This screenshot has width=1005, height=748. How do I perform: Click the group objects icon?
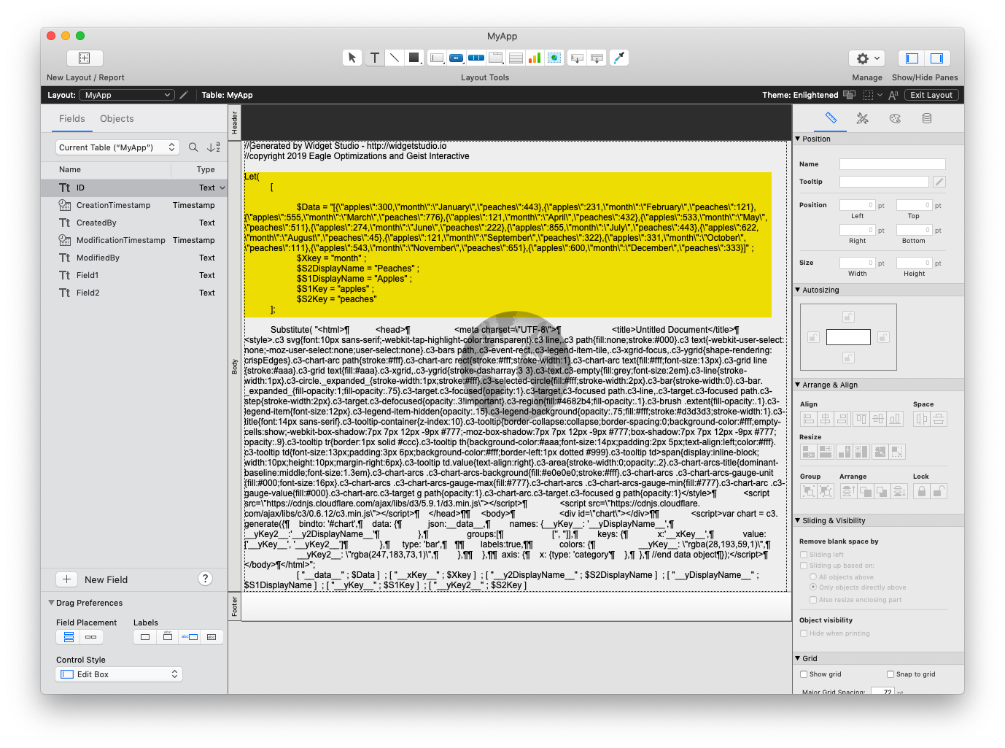point(808,491)
